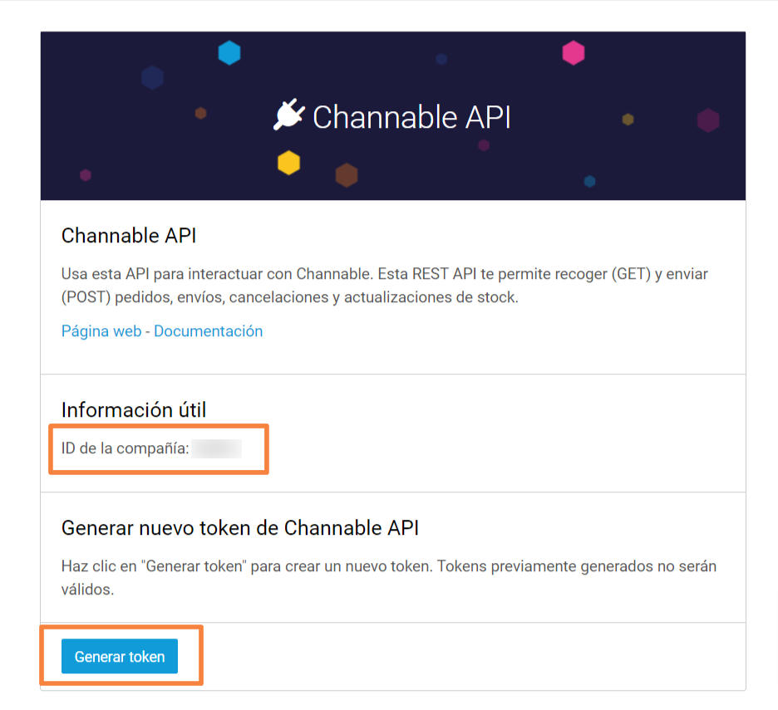
Task: Click the pink hexagon in the banner
Action: (x=574, y=53)
